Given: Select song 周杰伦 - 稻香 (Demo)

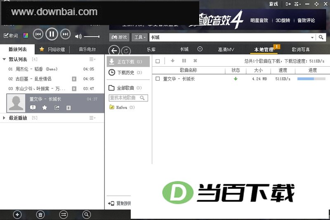Looking at the screenshot, I should [x=52, y=69].
